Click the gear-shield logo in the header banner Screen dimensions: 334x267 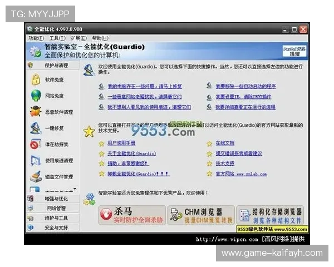pyautogui.click(x=36, y=51)
